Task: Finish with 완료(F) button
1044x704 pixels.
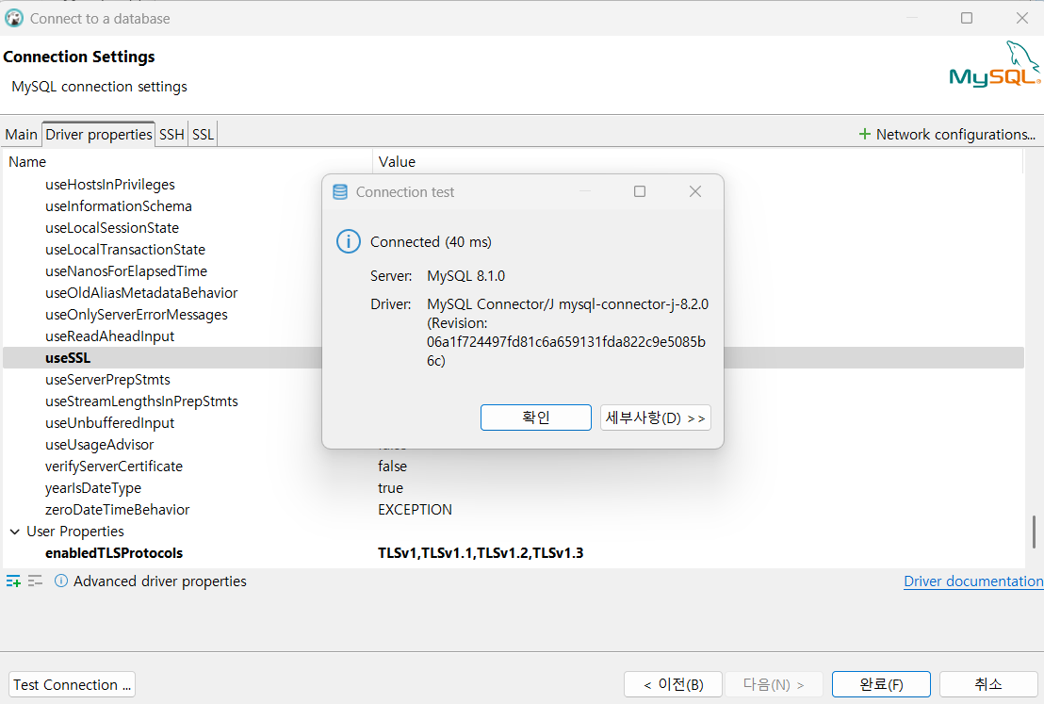Action: tap(881, 685)
